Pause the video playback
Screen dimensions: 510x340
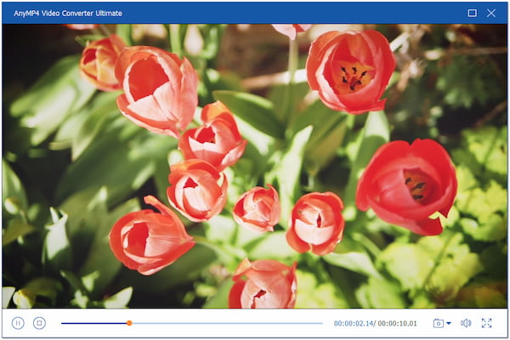pyautogui.click(x=18, y=323)
